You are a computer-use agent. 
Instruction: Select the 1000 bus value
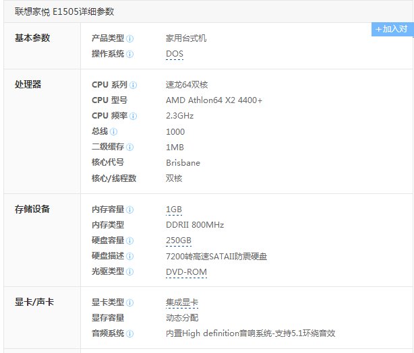[175, 131]
